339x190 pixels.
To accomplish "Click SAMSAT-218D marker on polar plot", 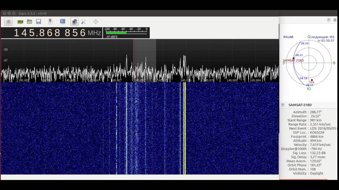I will (x=293, y=59).
